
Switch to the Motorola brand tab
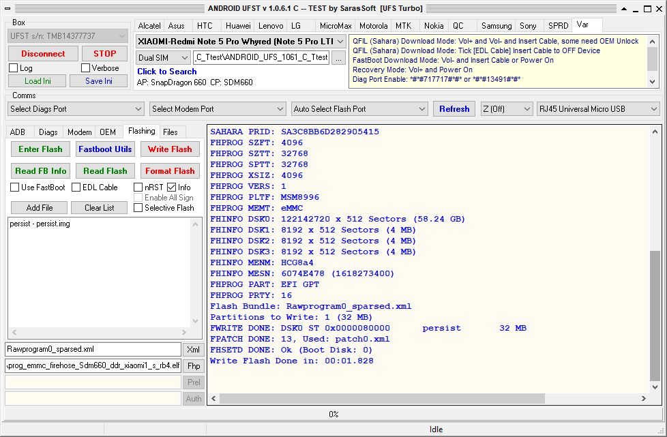(373, 26)
